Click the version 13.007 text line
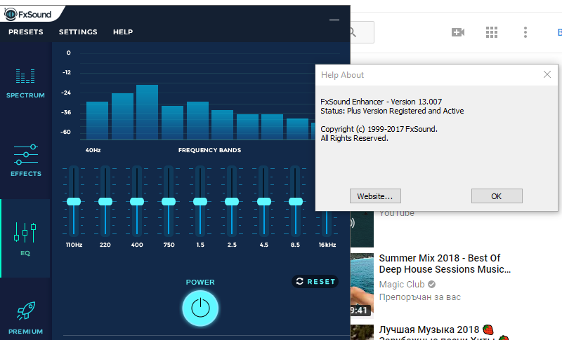The height and width of the screenshot is (340, 562). pyautogui.click(x=381, y=102)
